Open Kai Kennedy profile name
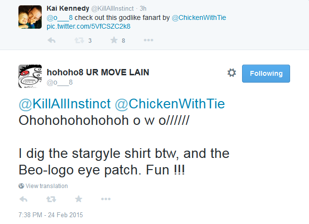Screen dimensions: 309x224 (x=67, y=9)
